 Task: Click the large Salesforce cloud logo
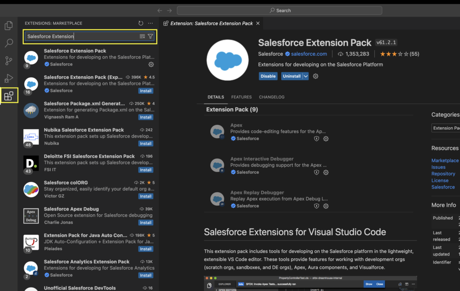coord(228,60)
